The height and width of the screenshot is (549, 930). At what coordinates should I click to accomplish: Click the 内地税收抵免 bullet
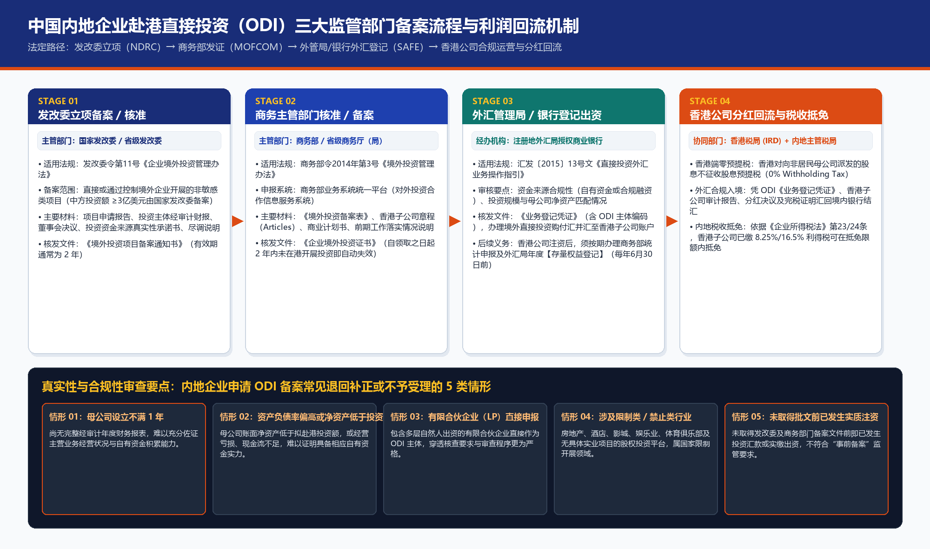pyautogui.click(x=780, y=237)
